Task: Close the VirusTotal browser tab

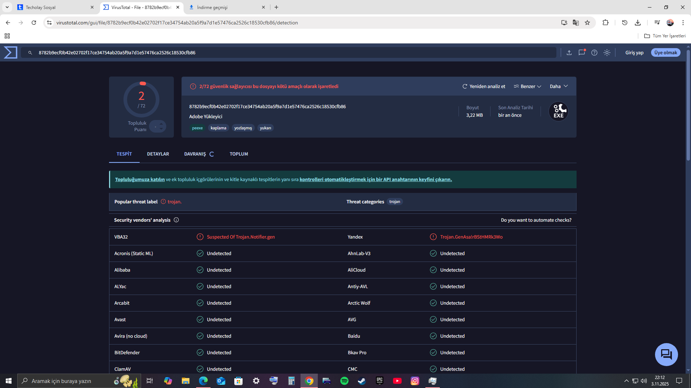Action: click(178, 7)
